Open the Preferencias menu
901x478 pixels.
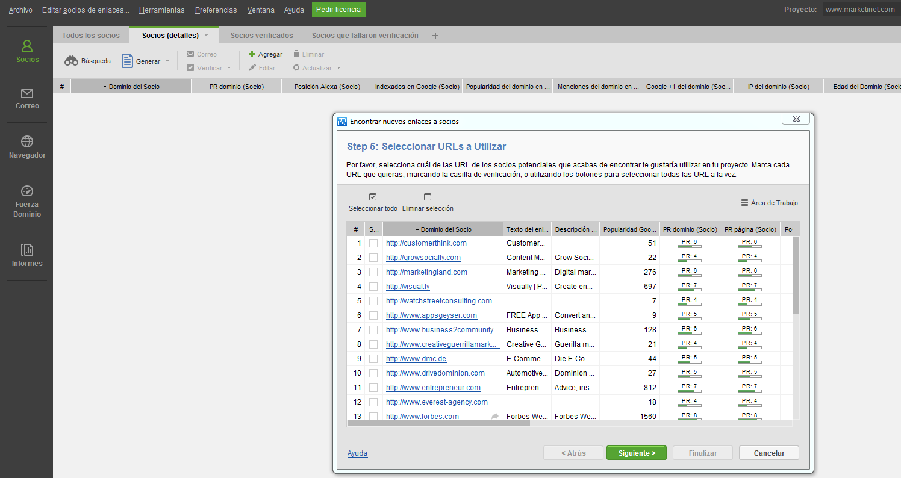(216, 10)
